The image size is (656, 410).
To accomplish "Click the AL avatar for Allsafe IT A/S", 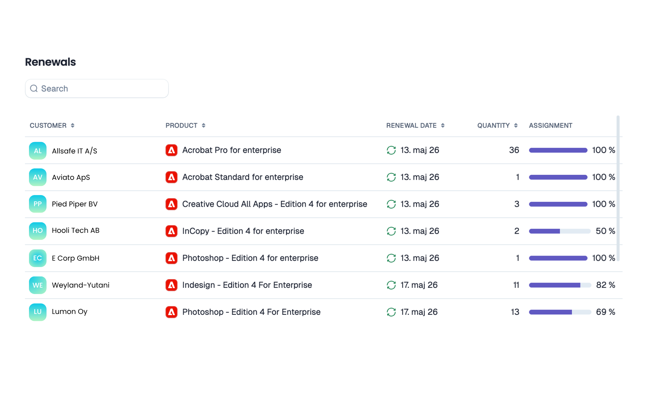I will click(38, 151).
